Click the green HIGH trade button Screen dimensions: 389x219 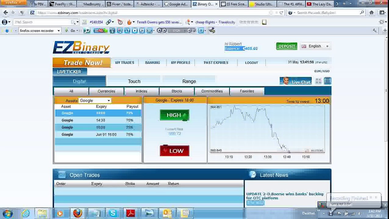click(174, 115)
